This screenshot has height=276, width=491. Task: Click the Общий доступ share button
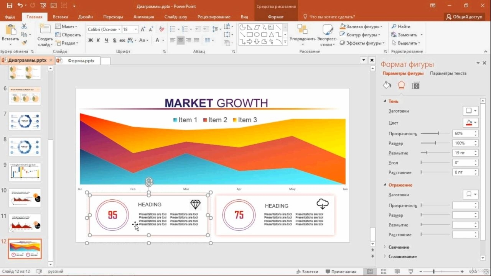tap(464, 17)
